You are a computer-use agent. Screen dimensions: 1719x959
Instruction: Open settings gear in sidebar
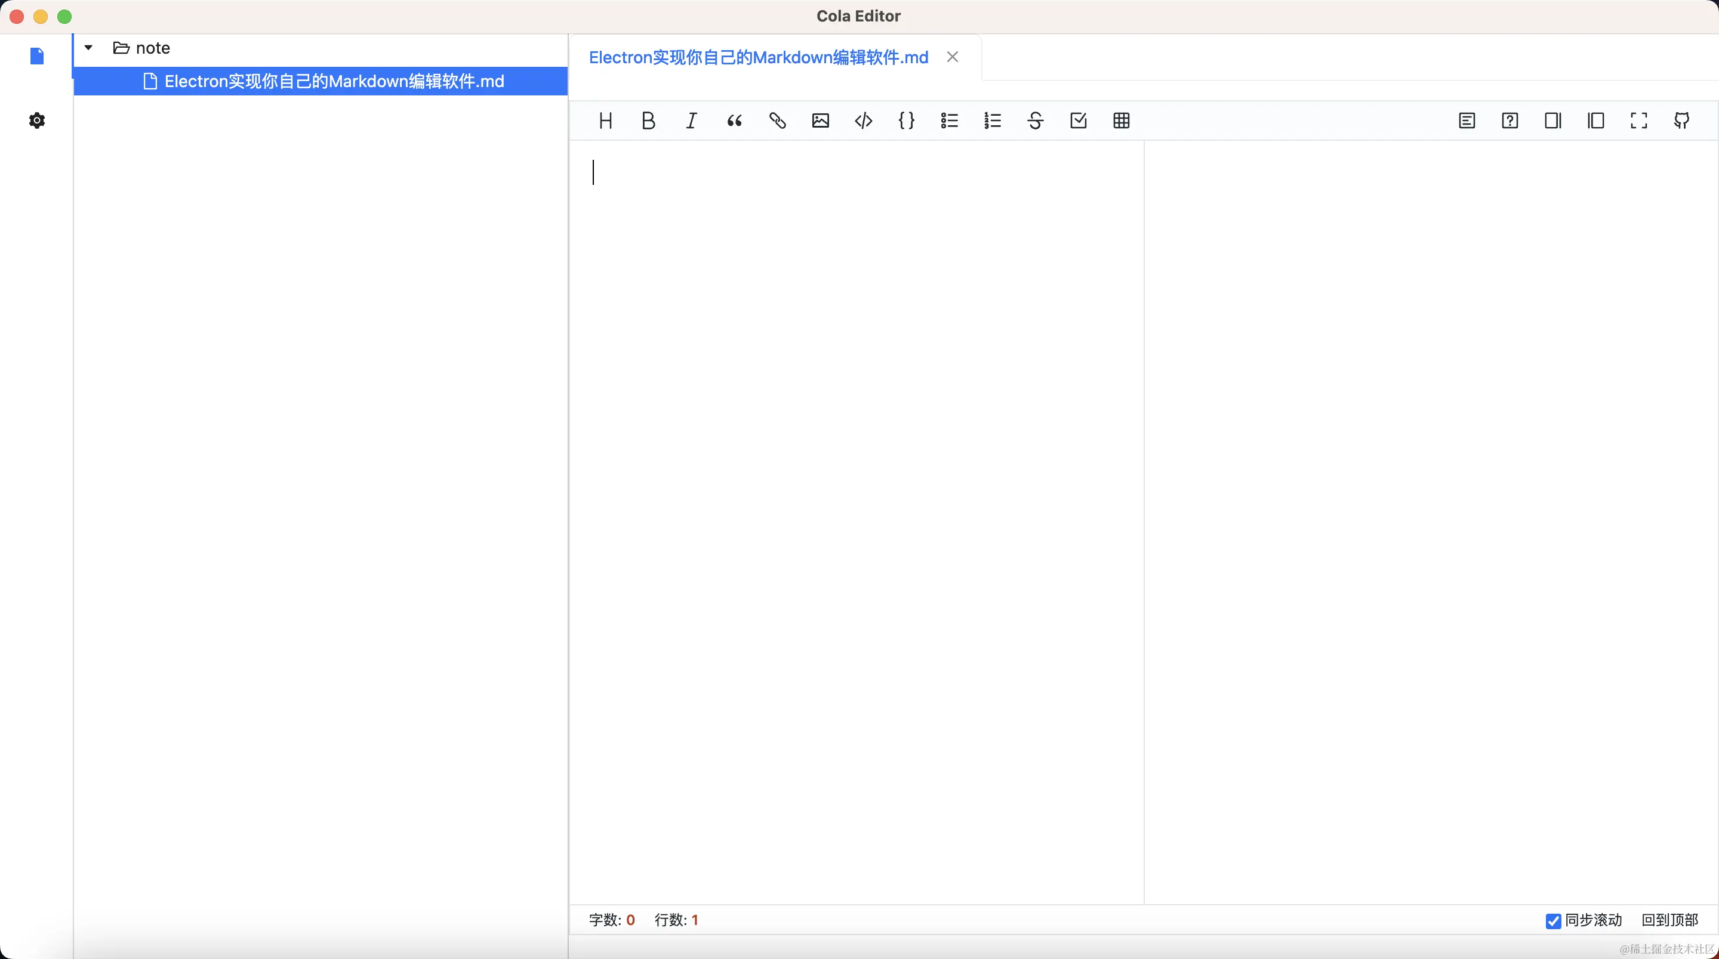pos(38,120)
